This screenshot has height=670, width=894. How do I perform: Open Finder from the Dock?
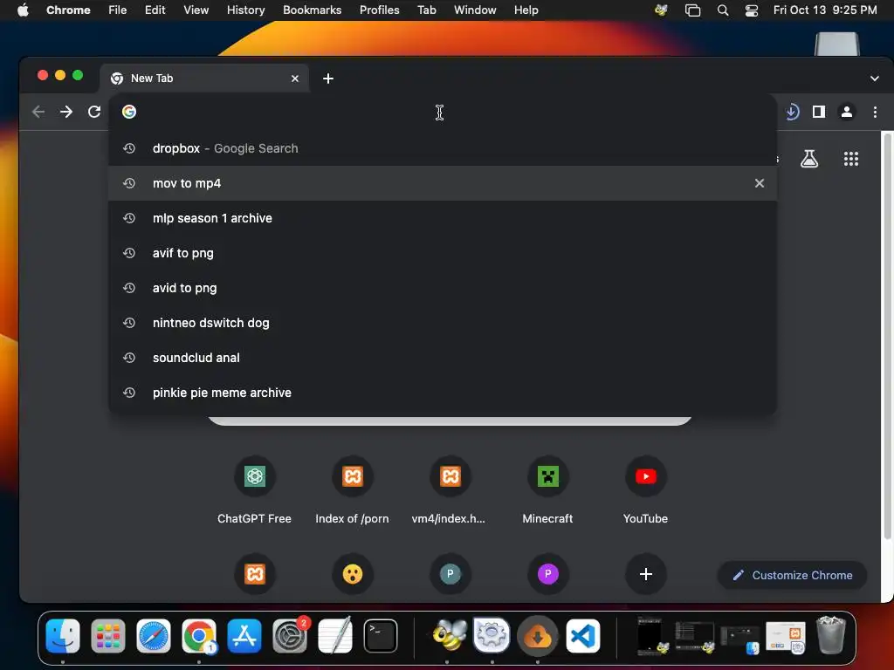pyautogui.click(x=63, y=636)
